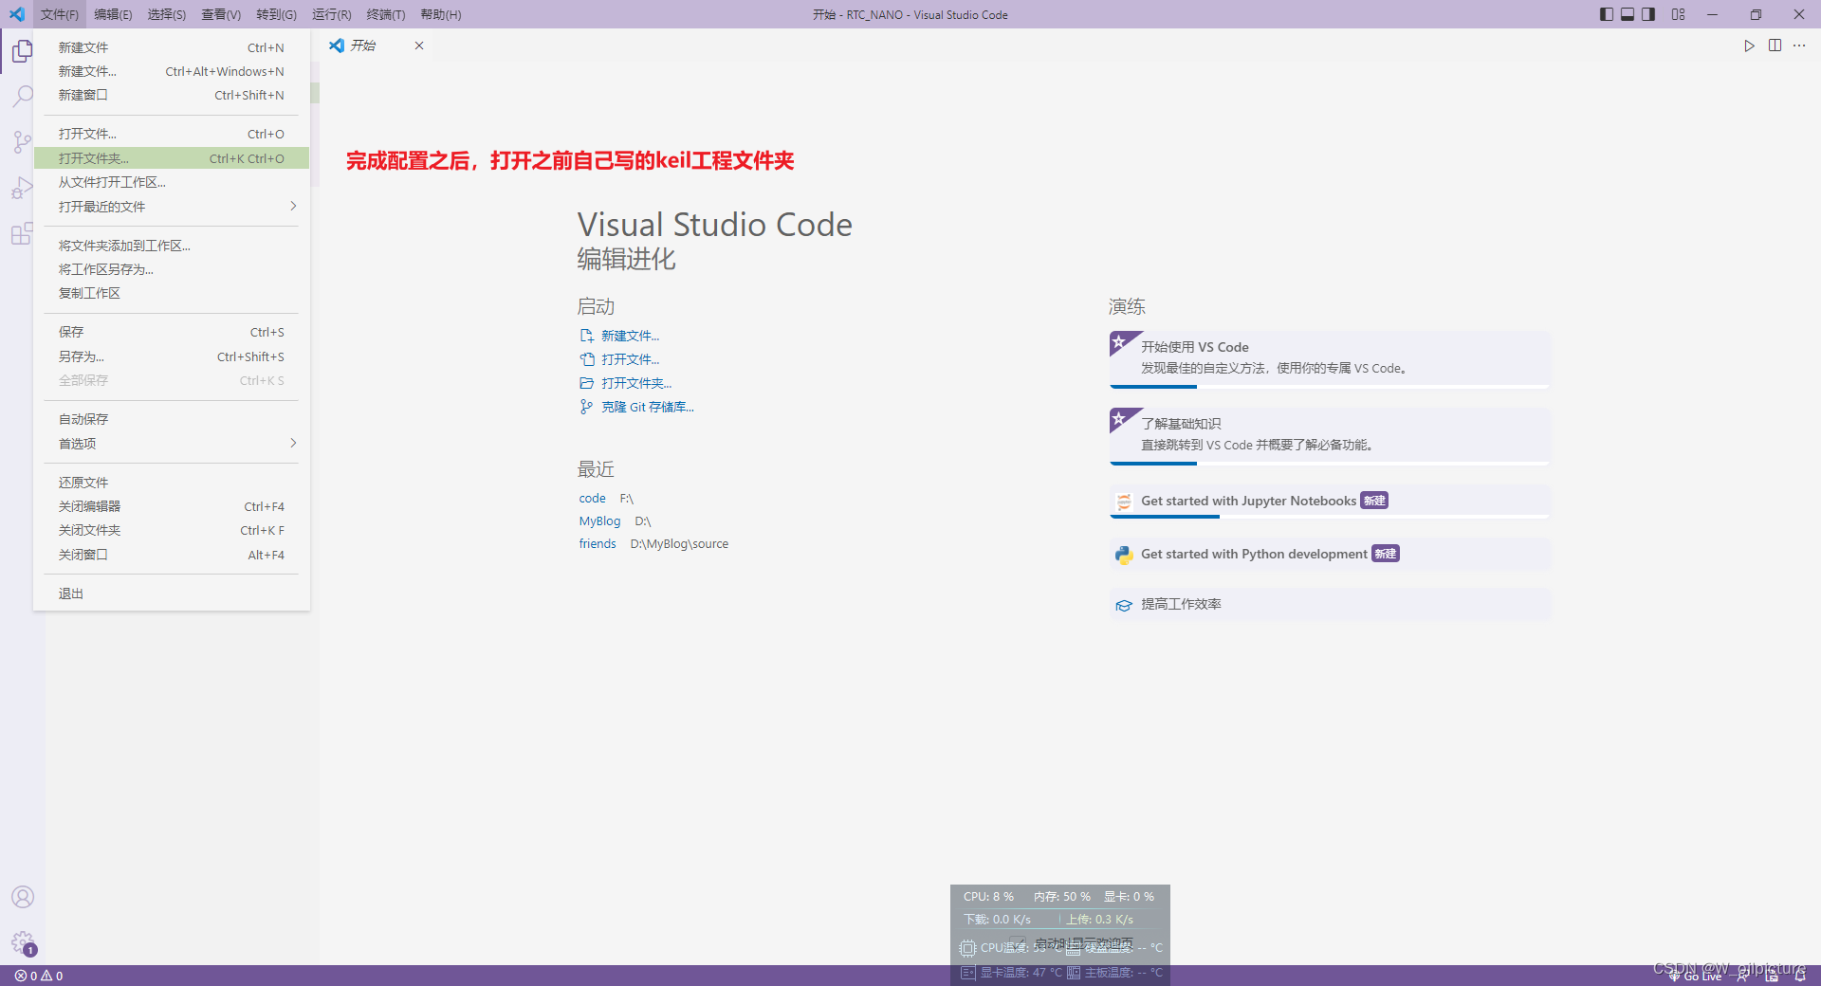Viewport: 1821px width, 986px height.
Task: Choose 关闭编辑器 menu entry
Action: [x=172, y=506]
